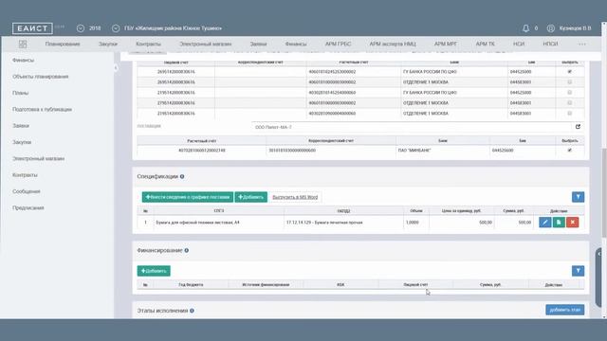Click Выгрузить в MS Word link
Viewport: 607px width, 341px height.
pyautogui.click(x=295, y=197)
